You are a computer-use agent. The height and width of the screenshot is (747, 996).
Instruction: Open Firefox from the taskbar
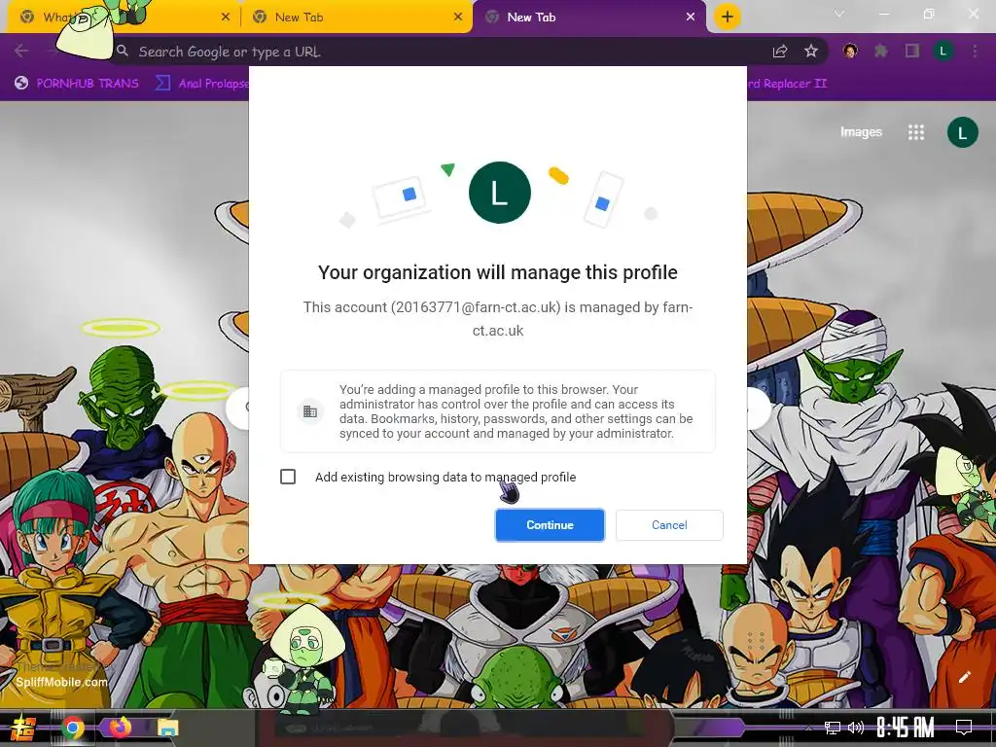point(120,727)
